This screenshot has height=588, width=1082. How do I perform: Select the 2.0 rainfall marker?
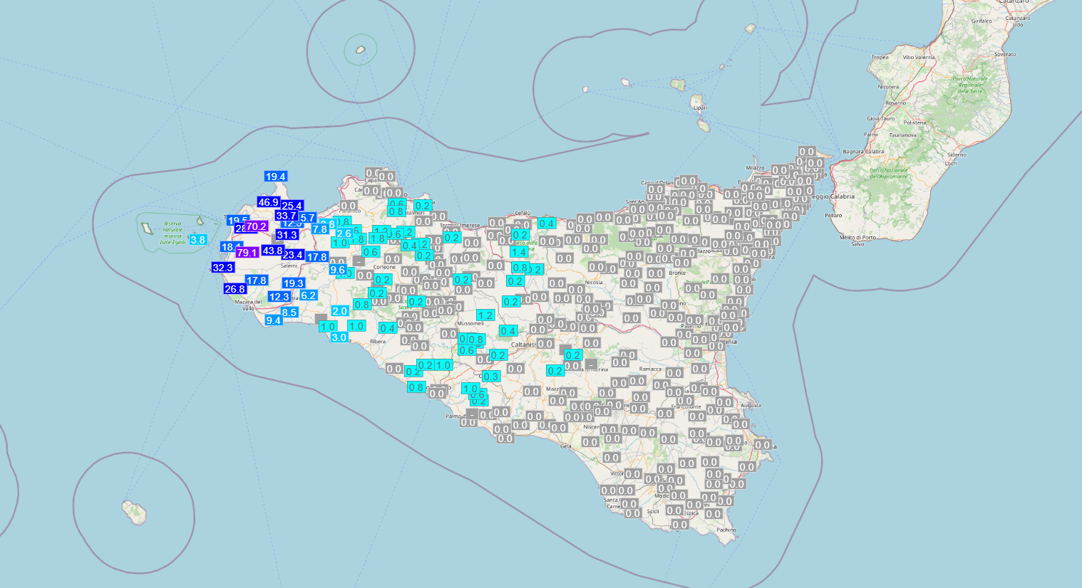tap(340, 311)
